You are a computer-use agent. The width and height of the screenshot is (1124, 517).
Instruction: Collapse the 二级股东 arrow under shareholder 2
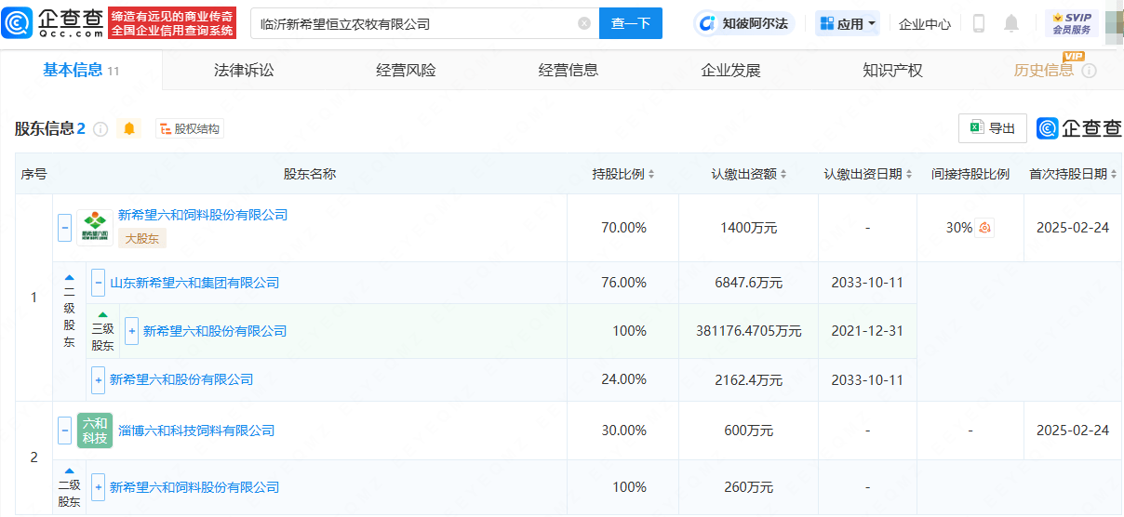[69, 471]
